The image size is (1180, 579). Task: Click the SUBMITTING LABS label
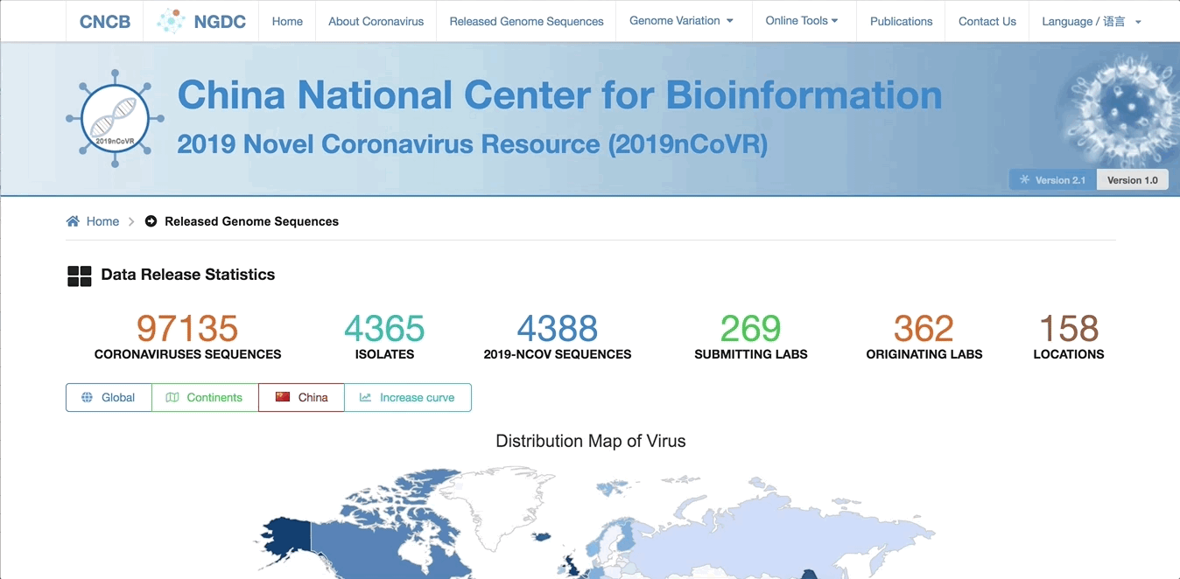(x=751, y=354)
